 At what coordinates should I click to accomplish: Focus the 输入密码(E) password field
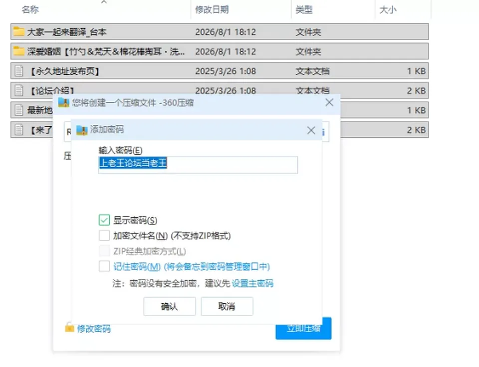(x=198, y=165)
